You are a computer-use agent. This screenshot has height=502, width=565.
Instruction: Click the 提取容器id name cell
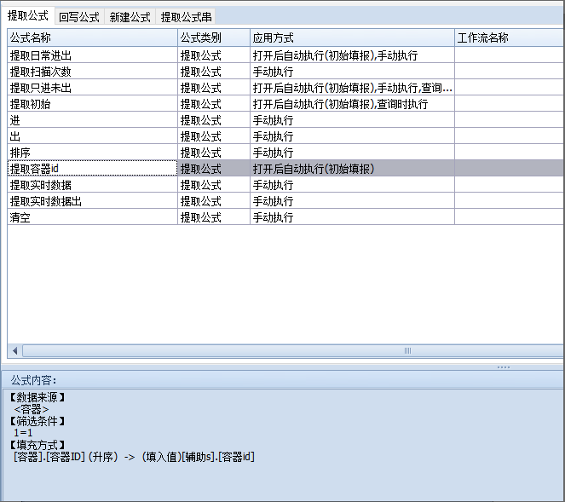click(92, 169)
